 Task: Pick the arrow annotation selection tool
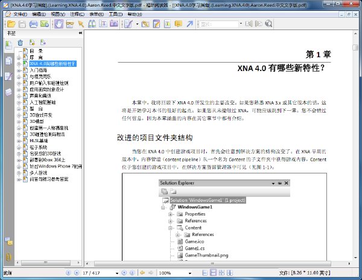[81, 23]
